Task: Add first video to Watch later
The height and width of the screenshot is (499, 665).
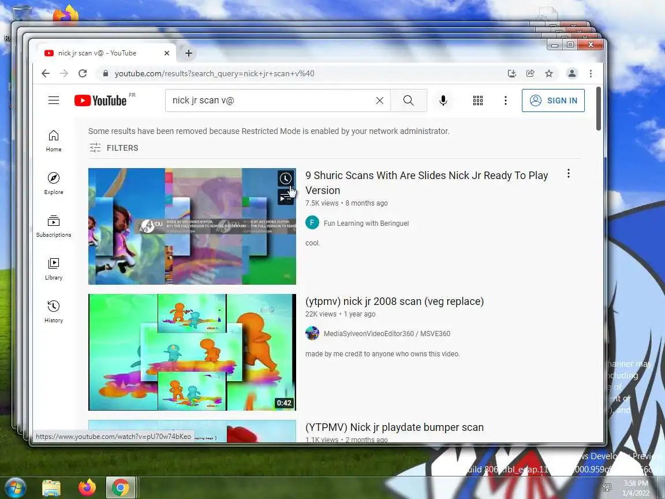Action: tap(286, 178)
